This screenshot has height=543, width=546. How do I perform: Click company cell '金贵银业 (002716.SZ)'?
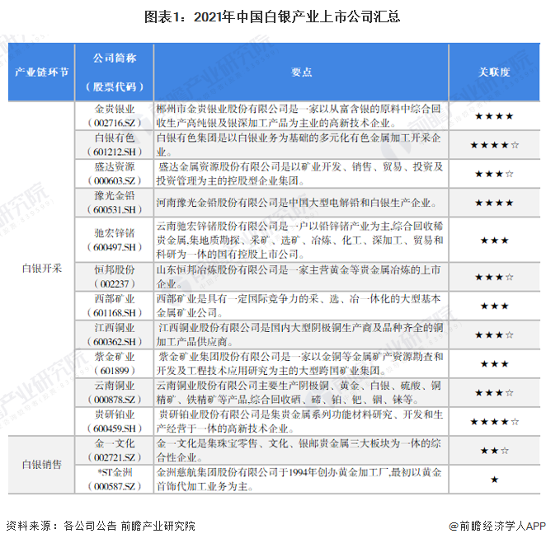click(x=114, y=116)
